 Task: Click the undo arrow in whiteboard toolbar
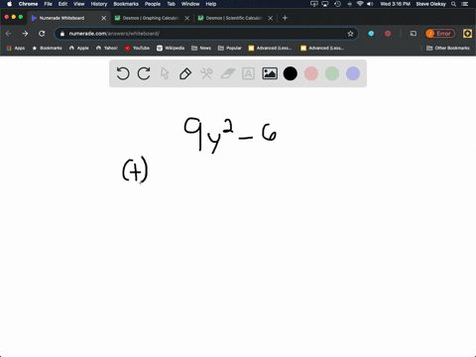coord(123,73)
